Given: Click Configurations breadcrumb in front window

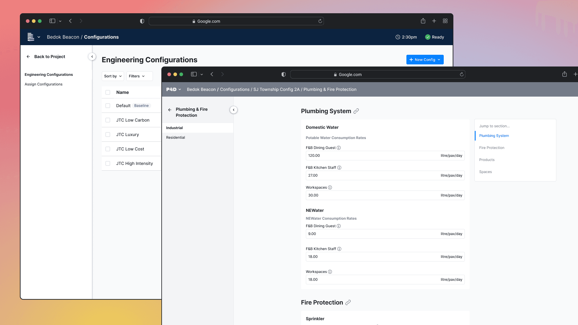Looking at the screenshot, I should click(x=235, y=89).
